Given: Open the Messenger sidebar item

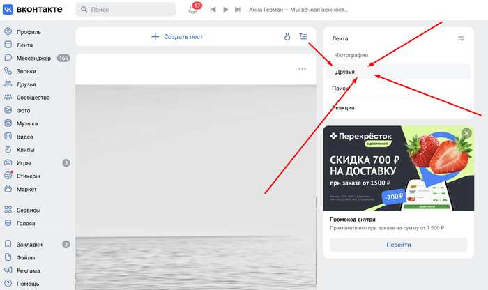Looking at the screenshot, I should pos(37,58).
